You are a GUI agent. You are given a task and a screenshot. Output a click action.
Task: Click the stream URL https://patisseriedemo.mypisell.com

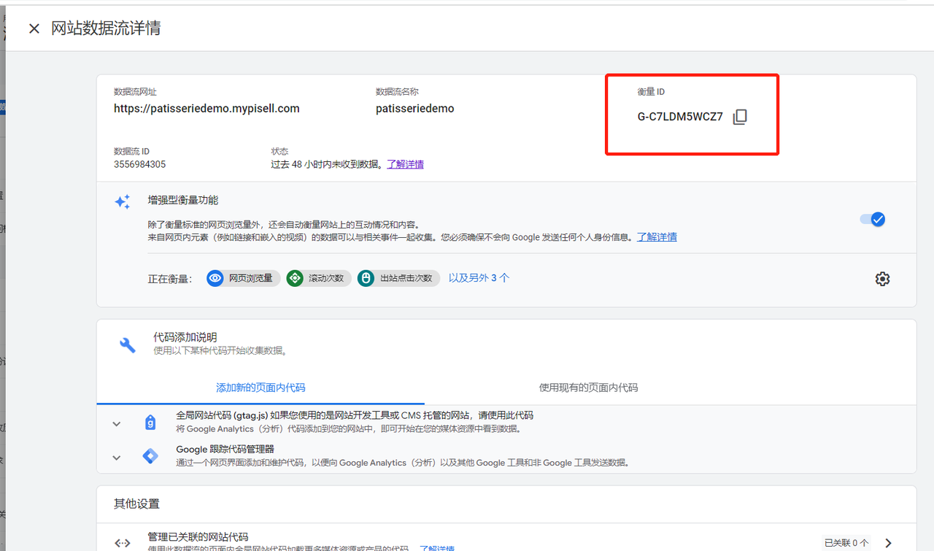coord(207,109)
